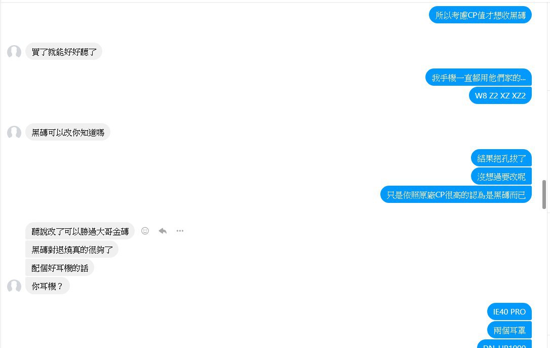Click the 結果把孔拔了 message bubble
The width and height of the screenshot is (550, 348).
coord(501,158)
